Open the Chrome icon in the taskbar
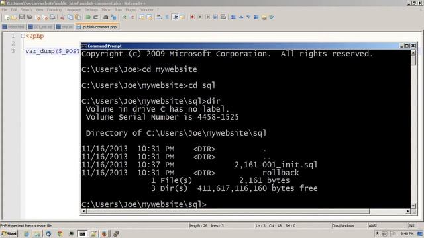 [x=60, y=233]
